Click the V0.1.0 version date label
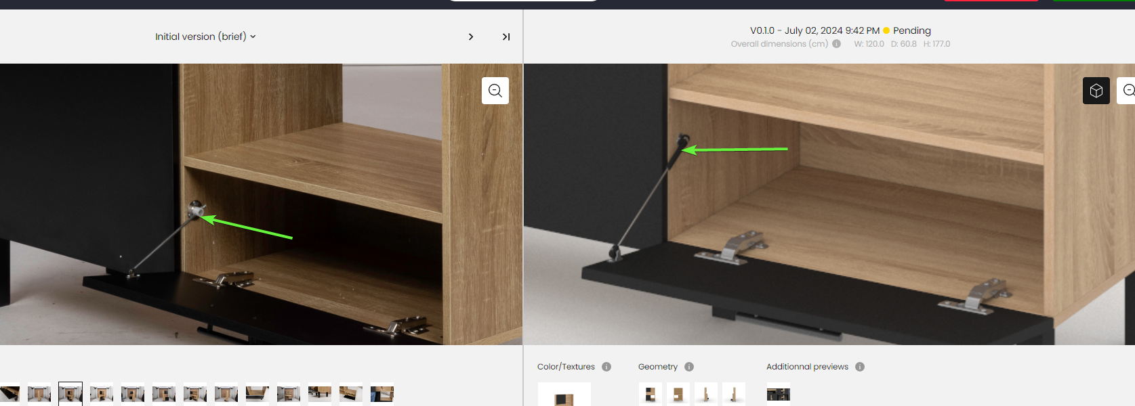This screenshot has width=1135, height=406. (814, 30)
